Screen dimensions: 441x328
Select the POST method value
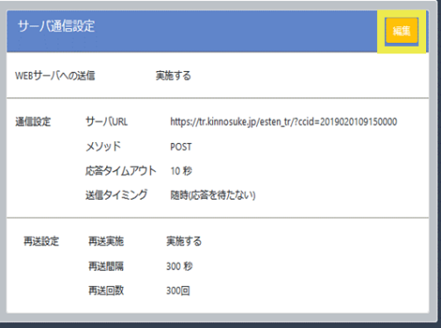coord(181,146)
